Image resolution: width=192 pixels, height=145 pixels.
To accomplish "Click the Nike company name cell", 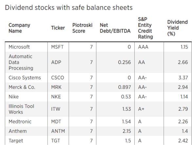I will pos(13,97).
